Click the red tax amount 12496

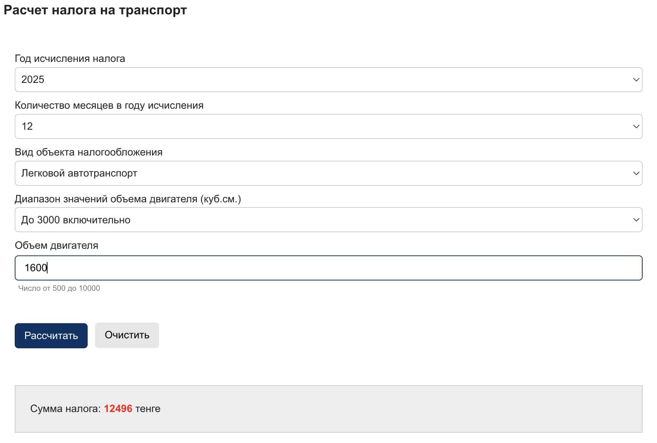(x=118, y=409)
